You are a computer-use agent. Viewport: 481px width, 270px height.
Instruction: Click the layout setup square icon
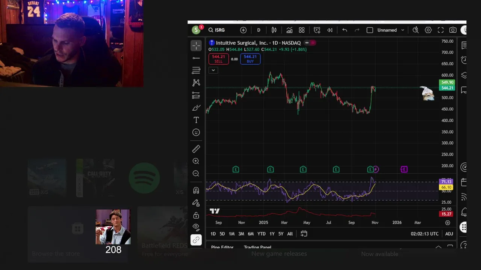[370, 30]
